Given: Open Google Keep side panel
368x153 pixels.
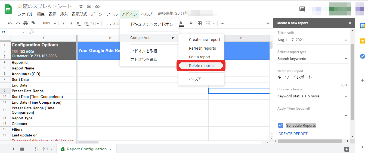Looking at the screenshot, I should click(362, 41).
